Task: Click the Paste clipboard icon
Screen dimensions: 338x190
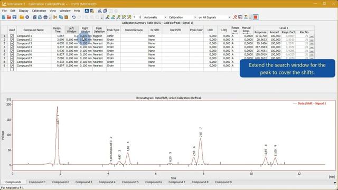Action: (x=66, y=17)
